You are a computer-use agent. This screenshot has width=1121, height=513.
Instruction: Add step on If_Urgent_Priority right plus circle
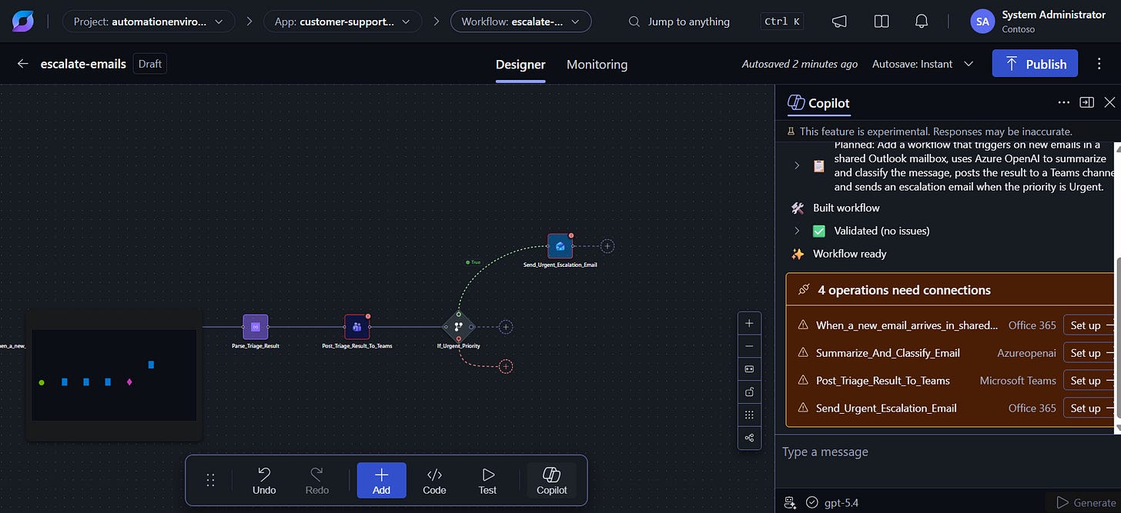tap(506, 327)
